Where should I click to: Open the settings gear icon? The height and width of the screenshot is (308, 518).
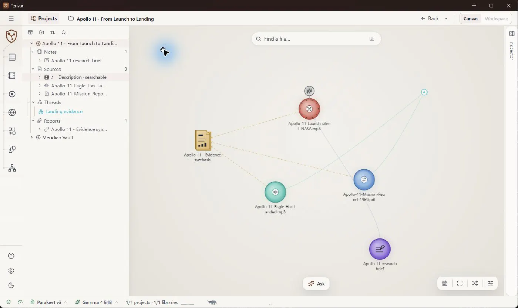11,271
